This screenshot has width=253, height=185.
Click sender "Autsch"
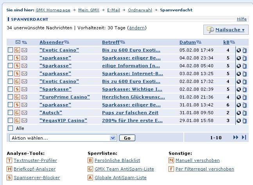point(51,113)
